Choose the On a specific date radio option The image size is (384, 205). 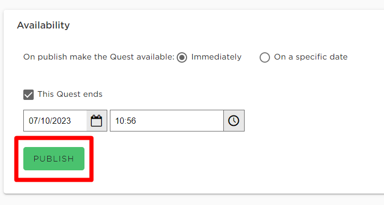tap(265, 57)
